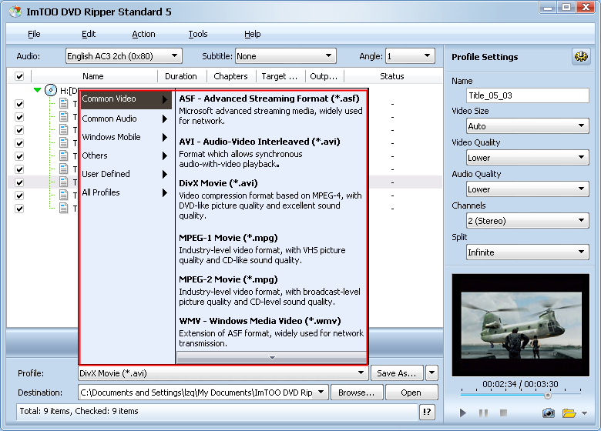Open the Subtitle dropdown

pyautogui.click(x=286, y=56)
